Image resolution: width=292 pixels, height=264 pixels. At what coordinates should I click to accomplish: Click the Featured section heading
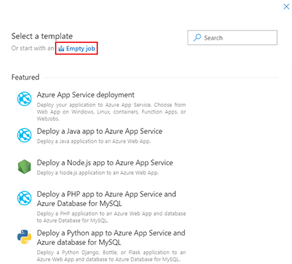25,77
